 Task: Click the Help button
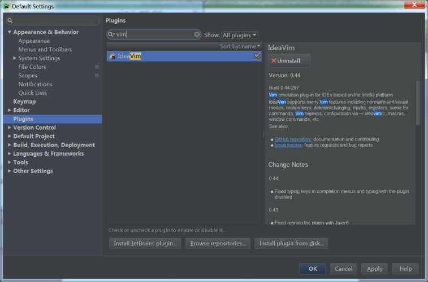coord(405,268)
